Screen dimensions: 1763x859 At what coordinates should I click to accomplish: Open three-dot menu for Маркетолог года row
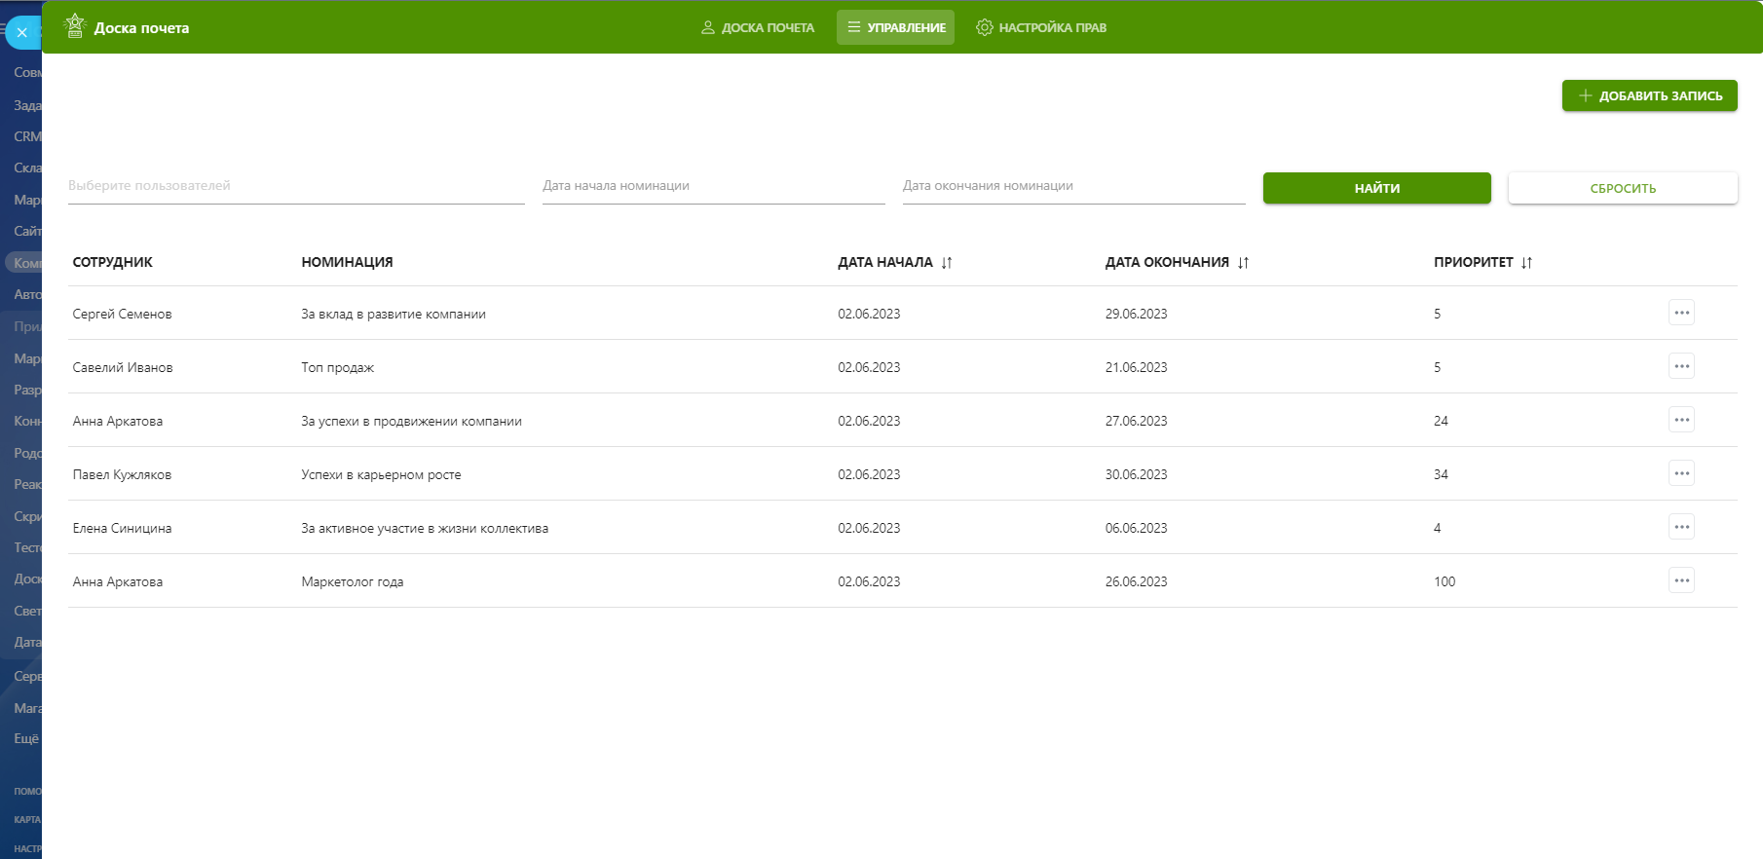coord(1681,580)
